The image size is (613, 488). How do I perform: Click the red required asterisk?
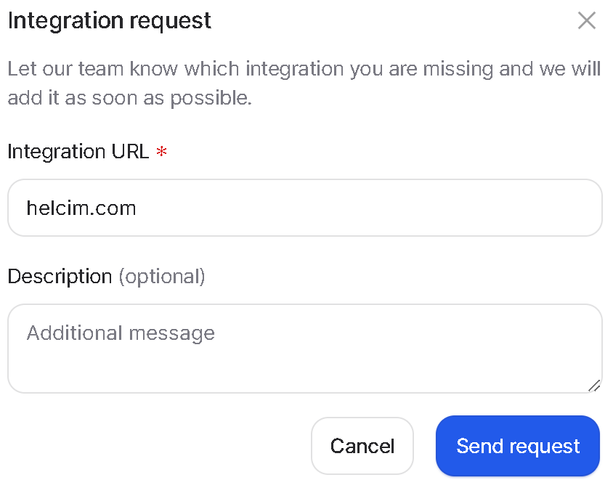[161, 151]
